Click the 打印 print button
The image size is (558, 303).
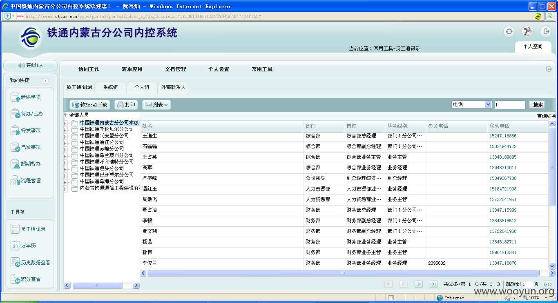point(126,105)
